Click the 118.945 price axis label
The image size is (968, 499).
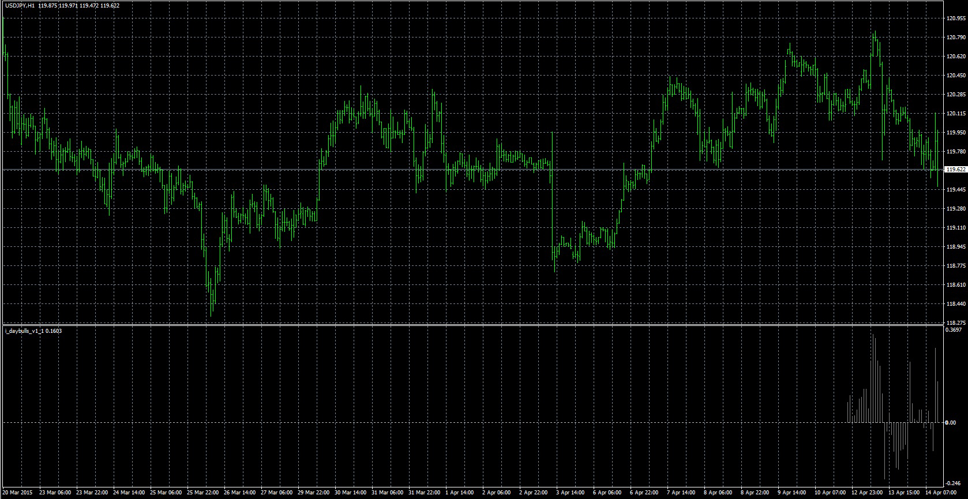point(956,247)
